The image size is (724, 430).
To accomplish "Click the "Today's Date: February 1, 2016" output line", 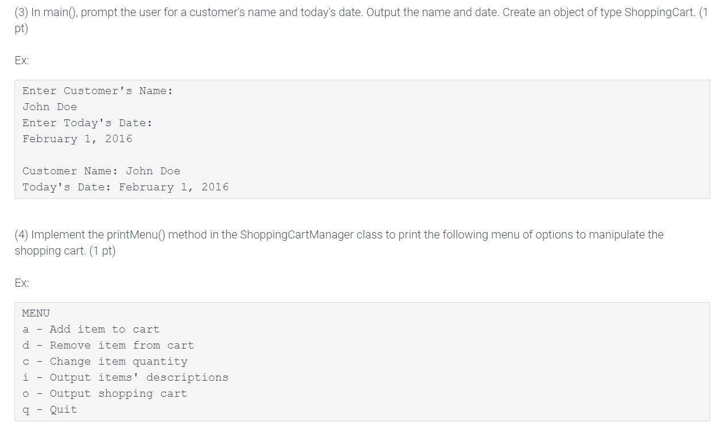I will pyautogui.click(x=126, y=187).
